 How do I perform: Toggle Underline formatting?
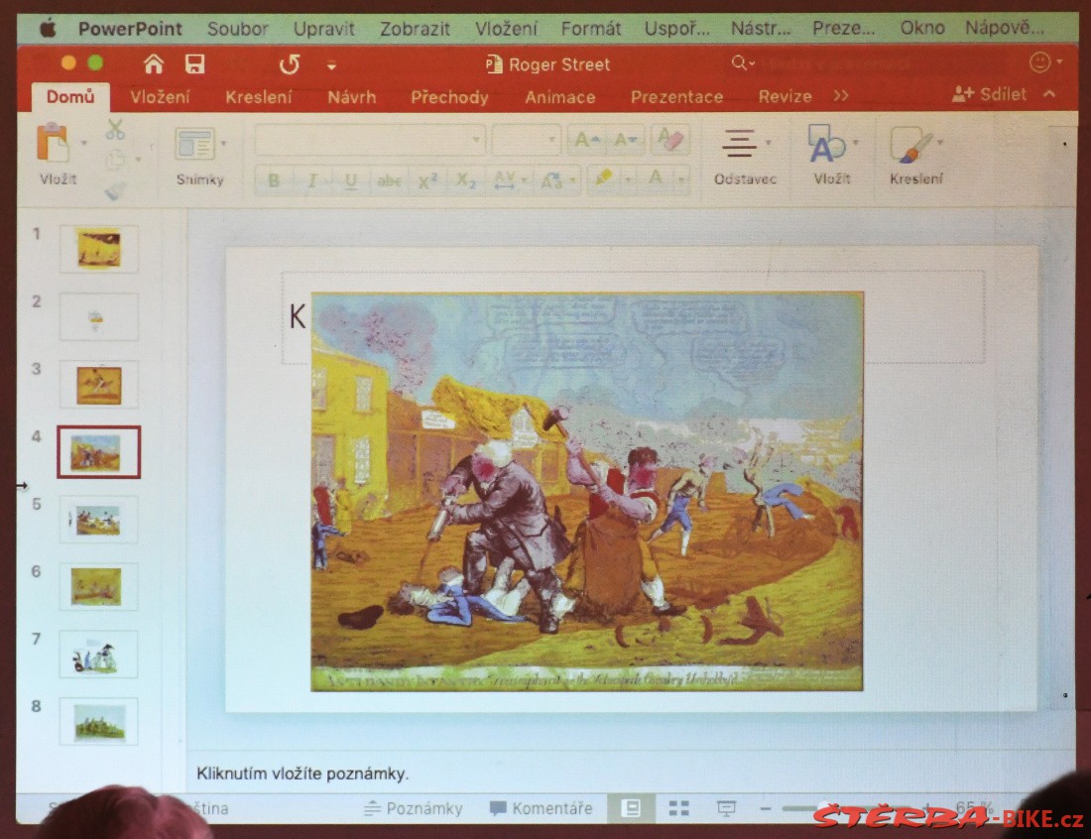(x=351, y=180)
